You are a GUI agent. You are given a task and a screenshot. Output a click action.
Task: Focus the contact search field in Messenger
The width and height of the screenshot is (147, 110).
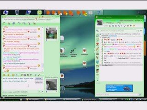118,31
